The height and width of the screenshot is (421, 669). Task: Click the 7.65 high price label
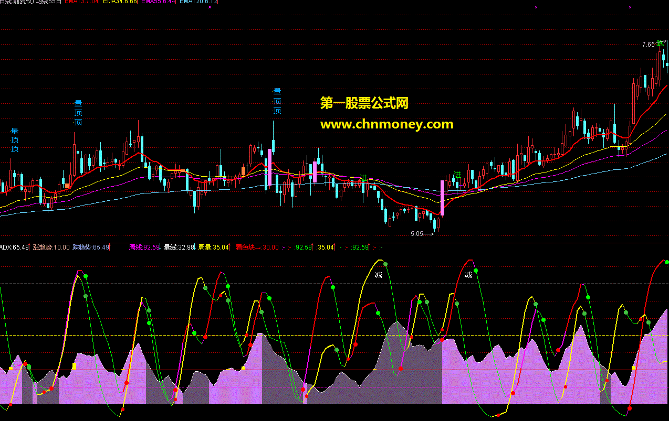pos(648,45)
